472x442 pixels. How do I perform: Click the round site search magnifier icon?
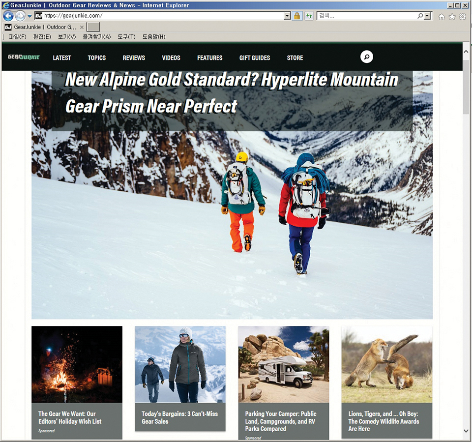[x=367, y=57]
